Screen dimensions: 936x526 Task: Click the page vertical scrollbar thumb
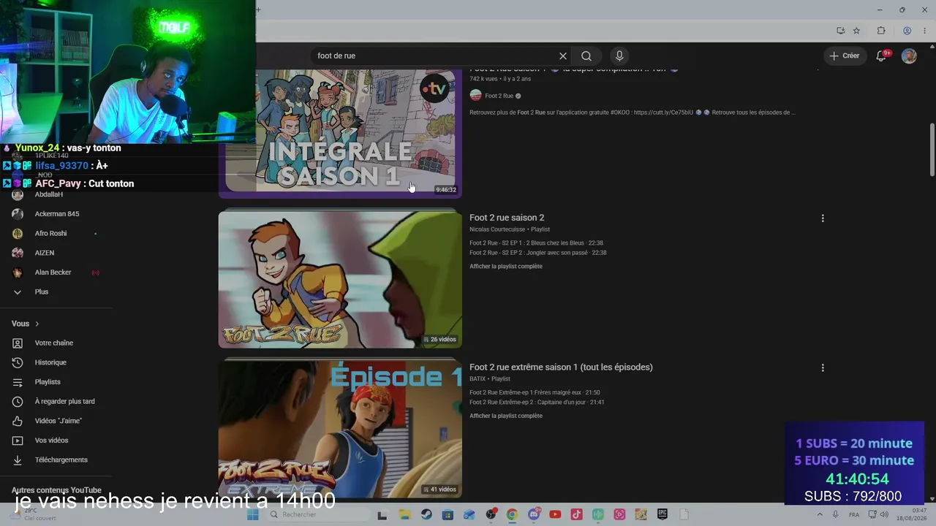(x=932, y=150)
